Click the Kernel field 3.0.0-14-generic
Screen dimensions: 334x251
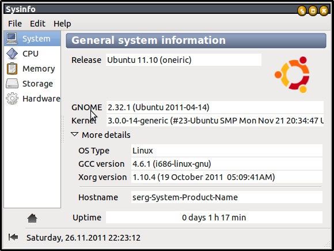(215, 121)
